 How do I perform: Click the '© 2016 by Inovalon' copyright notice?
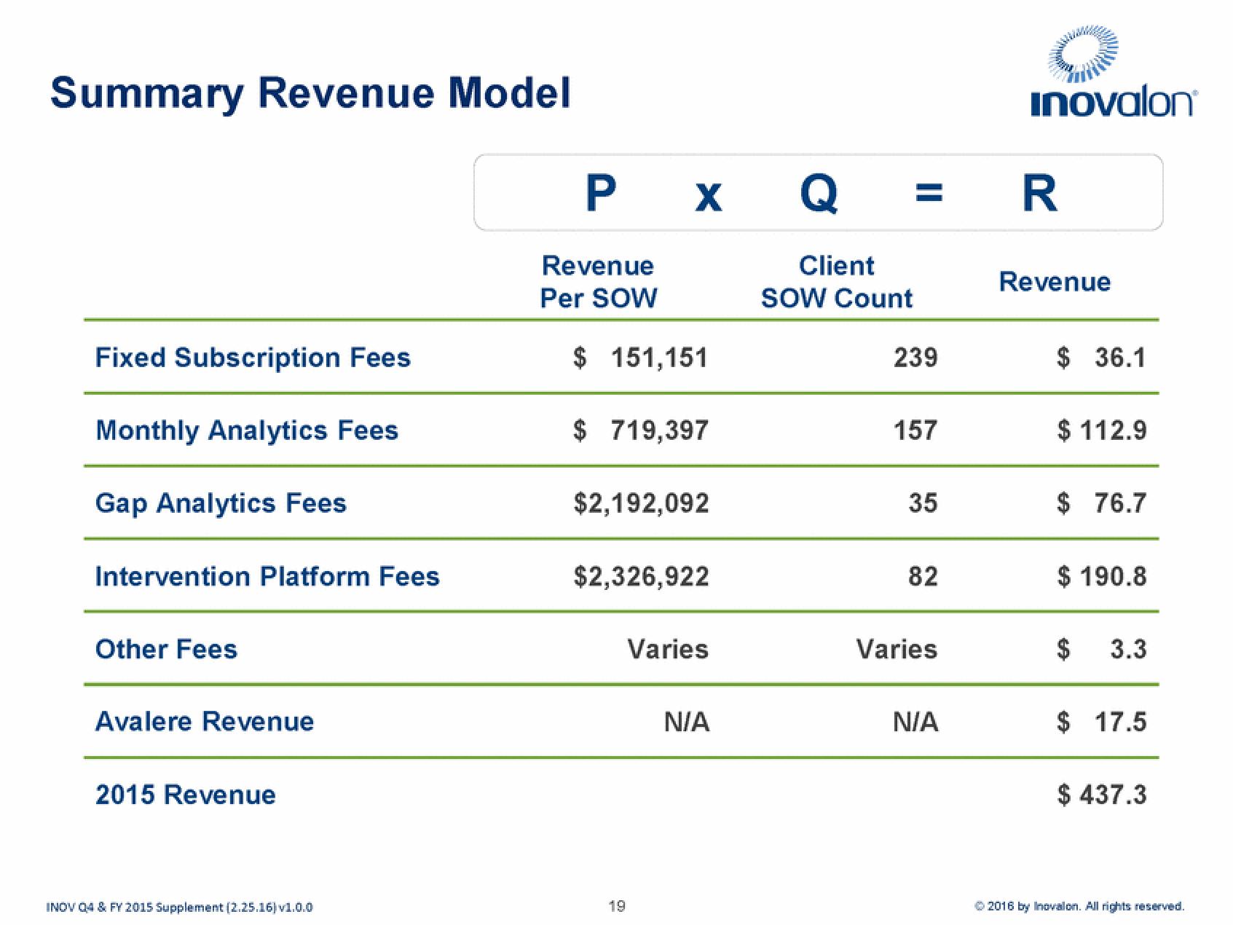[1079, 906]
